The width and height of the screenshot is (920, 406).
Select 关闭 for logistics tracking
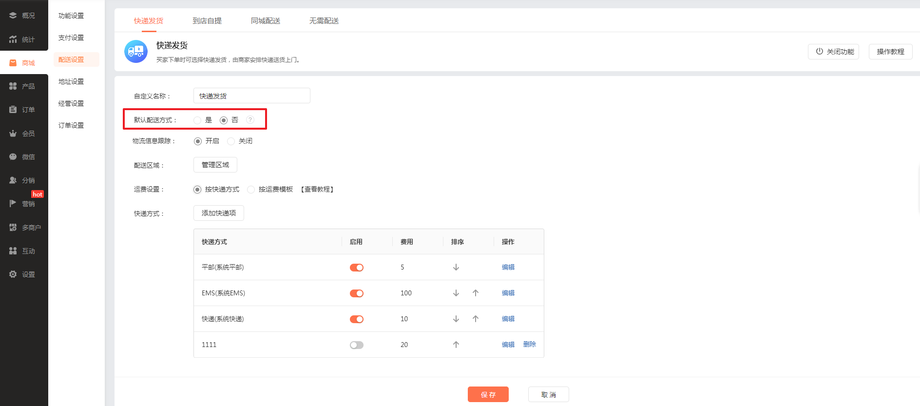pyautogui.click(x=231, y=141)
